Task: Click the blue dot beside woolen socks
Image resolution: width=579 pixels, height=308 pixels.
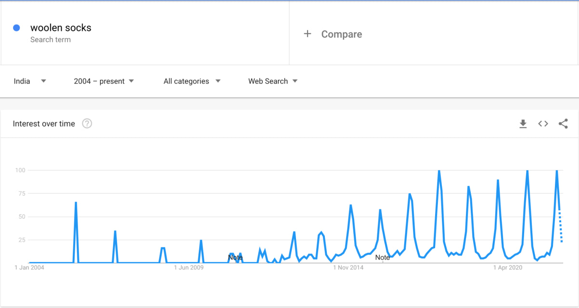Action: coord(16,28)
